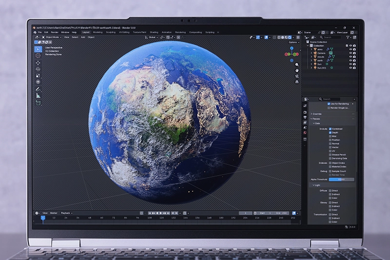Enable the Normal pass checkbox
Image resolution: width=390 pixels, height=260 pixels.
(x=331, y=143)
